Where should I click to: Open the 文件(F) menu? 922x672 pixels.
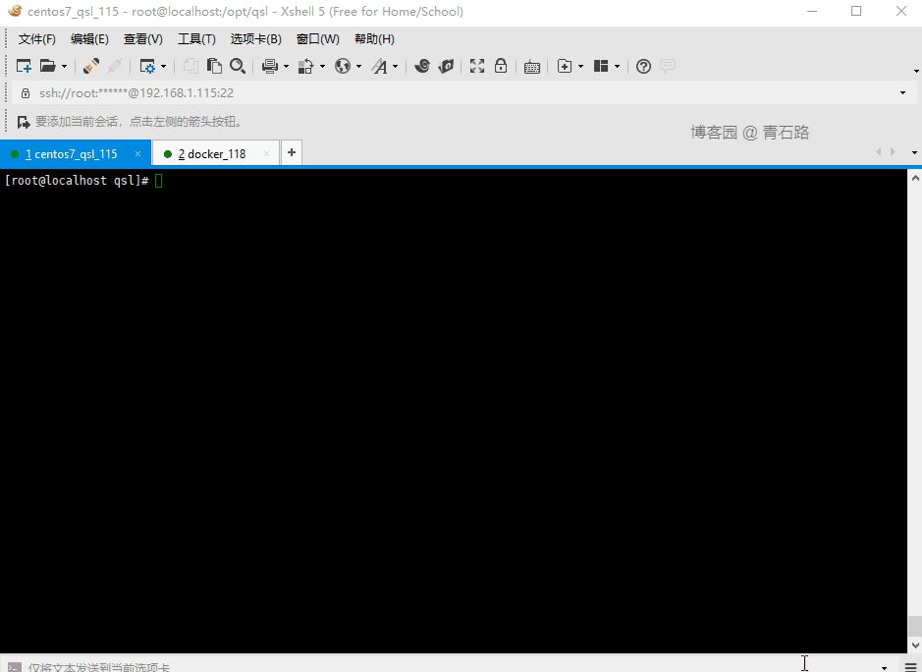point(37,39)
